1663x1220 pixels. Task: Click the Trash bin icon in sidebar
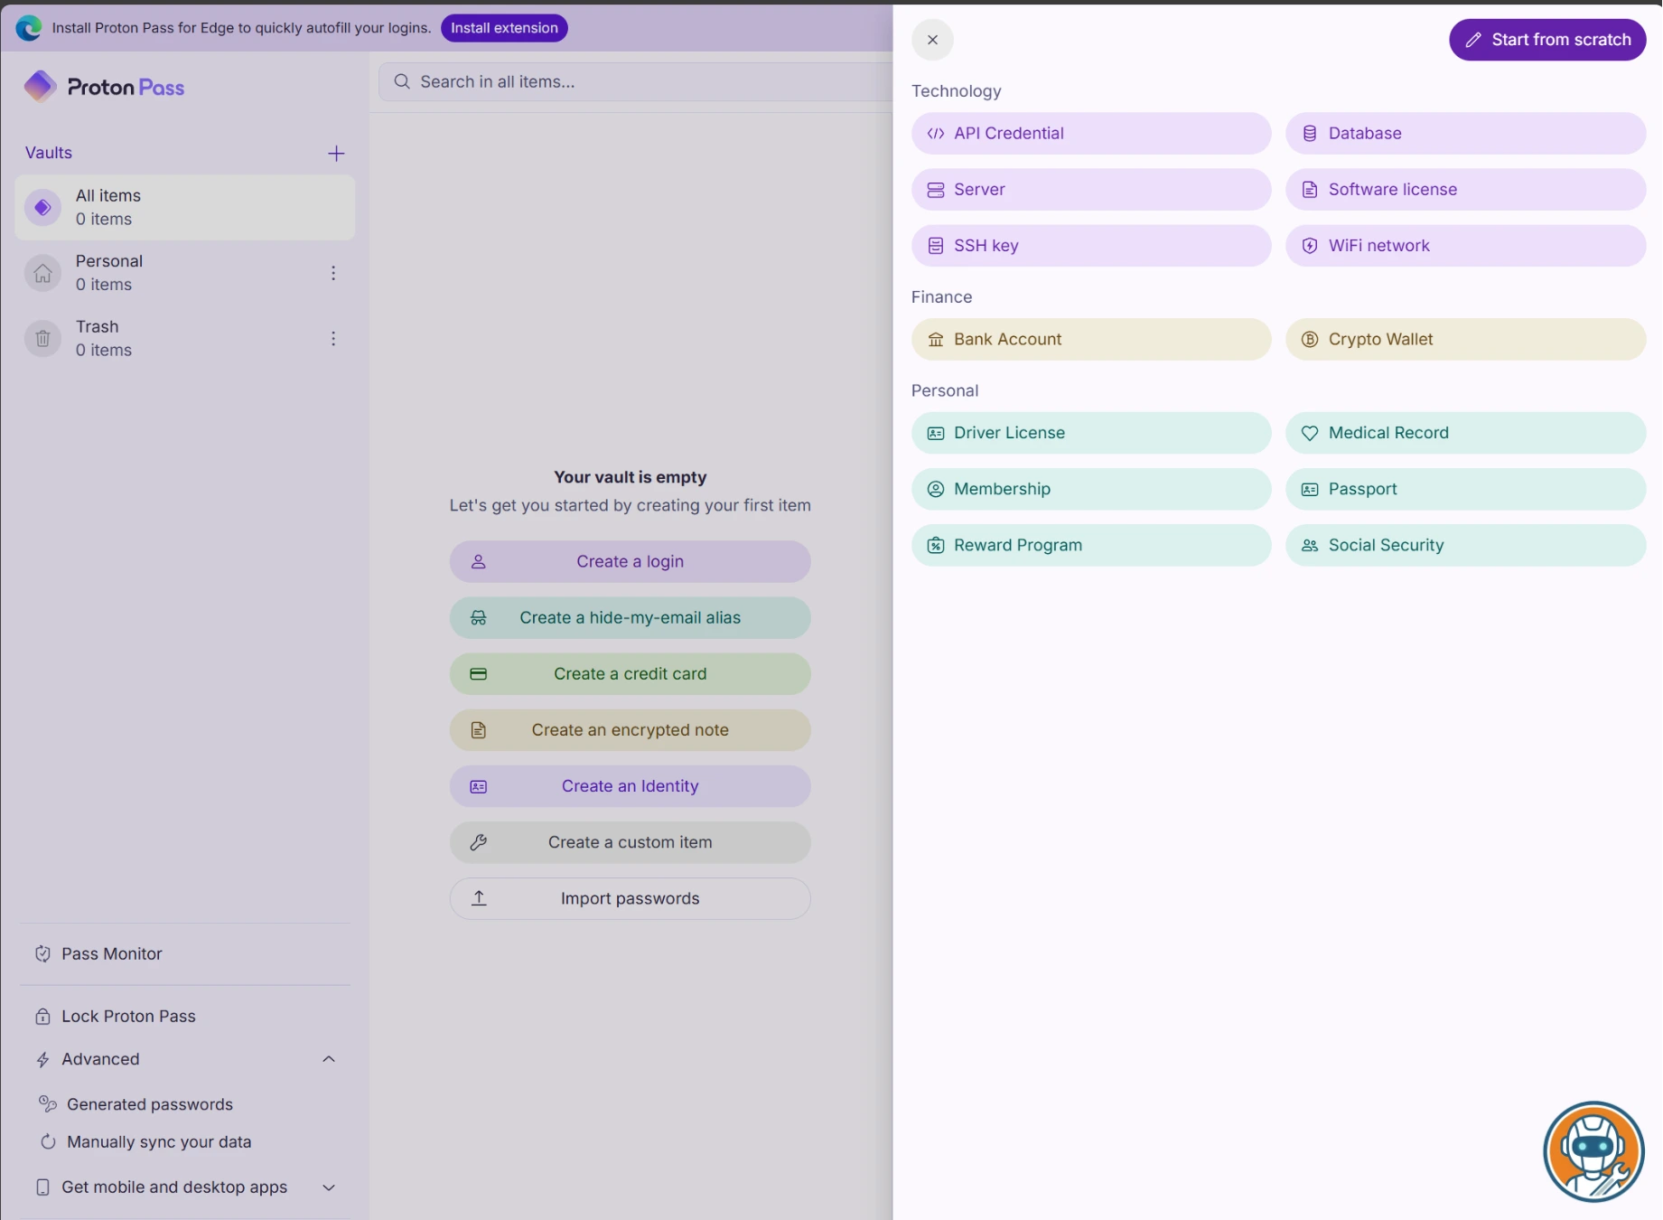[x=42, y=339]
